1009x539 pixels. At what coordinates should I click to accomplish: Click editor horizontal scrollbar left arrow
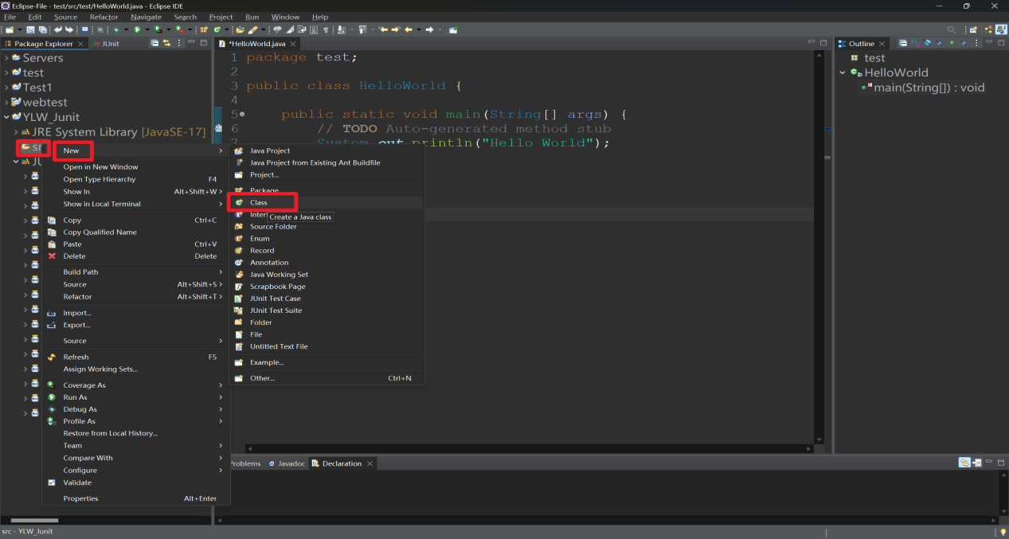pos(250,448)
